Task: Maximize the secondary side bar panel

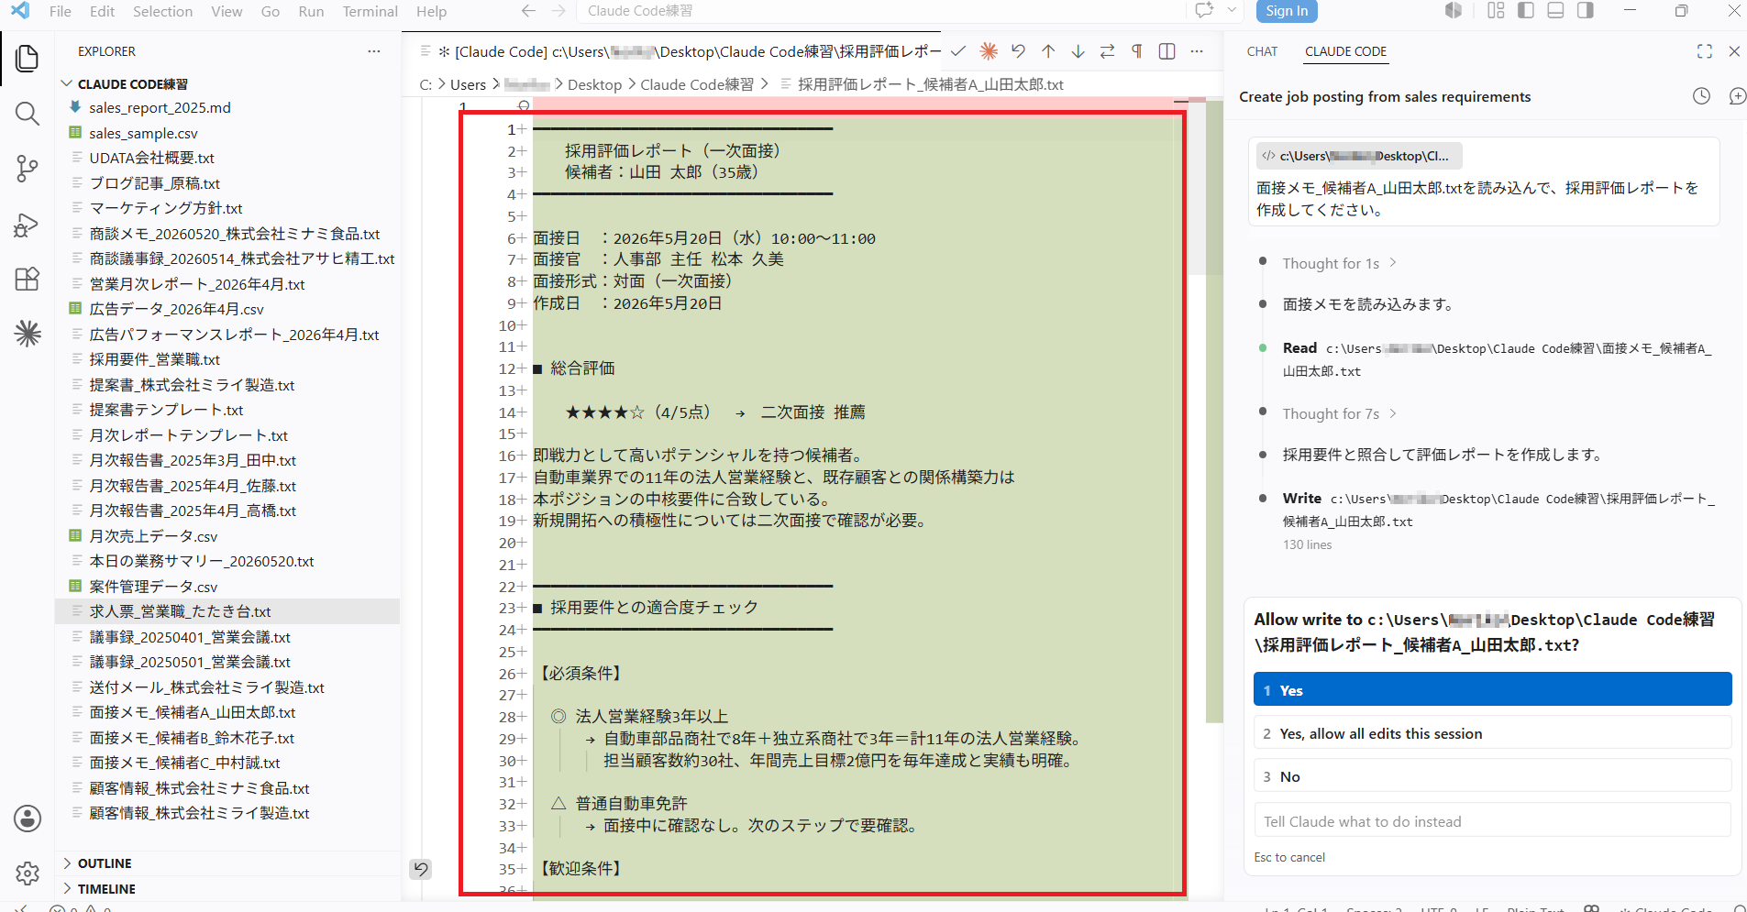Action: [1705, 51]
